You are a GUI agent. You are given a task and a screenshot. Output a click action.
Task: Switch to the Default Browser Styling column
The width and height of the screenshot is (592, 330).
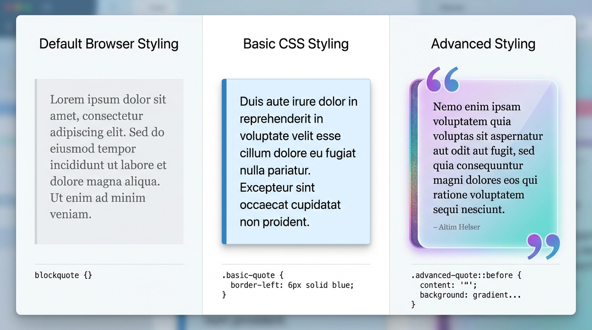click(108, 43)
